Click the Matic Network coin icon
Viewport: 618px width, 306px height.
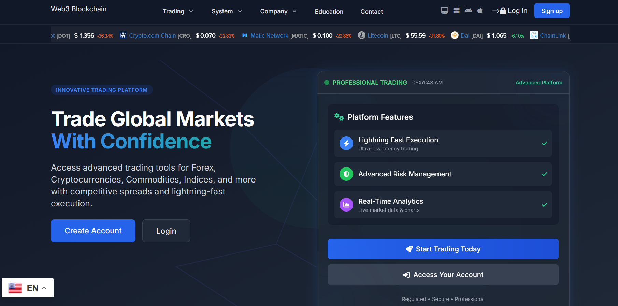pos(245,35)
